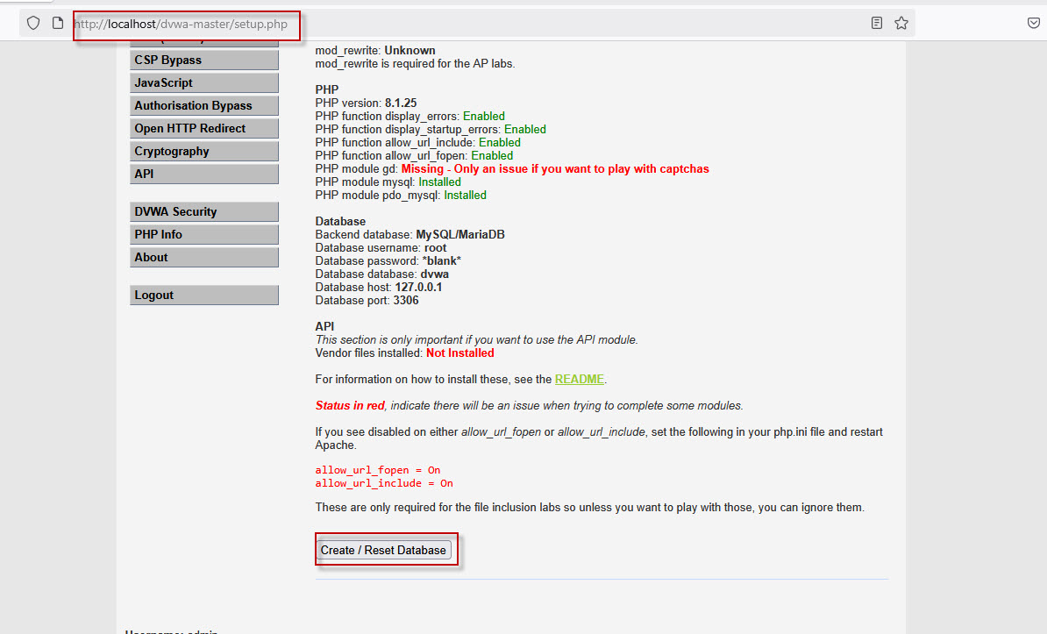The height and width of the screenshot is (634, 1047).
Task: Open Open HTTP Redirect menu item
Action: point(204,128)
